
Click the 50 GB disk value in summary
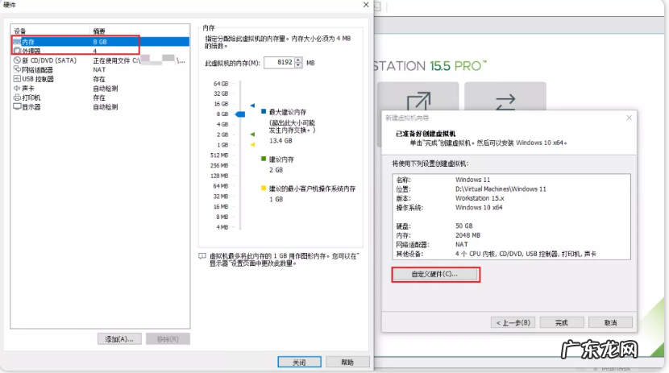tap(463, 226)
